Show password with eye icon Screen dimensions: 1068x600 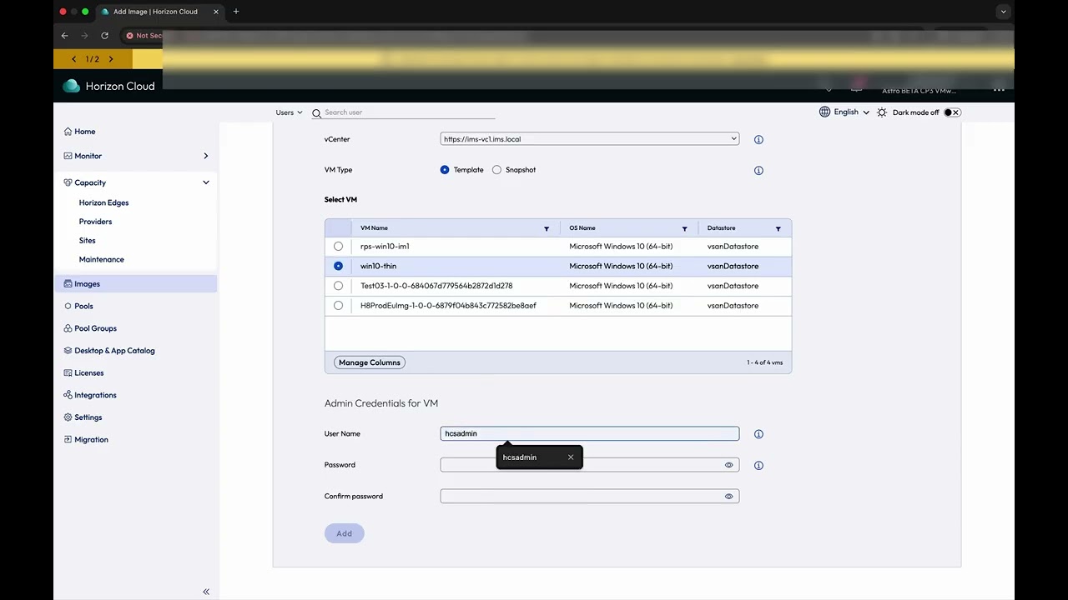coord(728,465)
